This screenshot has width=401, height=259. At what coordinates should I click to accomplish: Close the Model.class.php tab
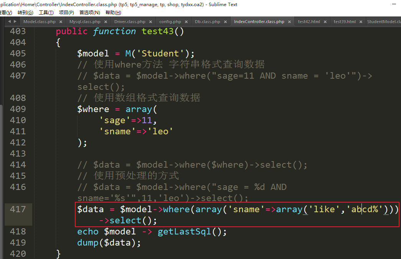tap(61, 22)
